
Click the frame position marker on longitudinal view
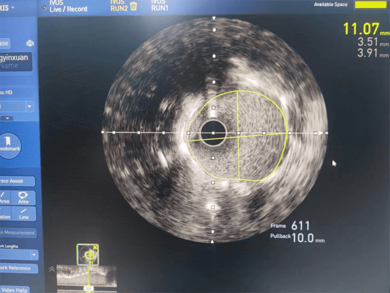tap(89, 288)
